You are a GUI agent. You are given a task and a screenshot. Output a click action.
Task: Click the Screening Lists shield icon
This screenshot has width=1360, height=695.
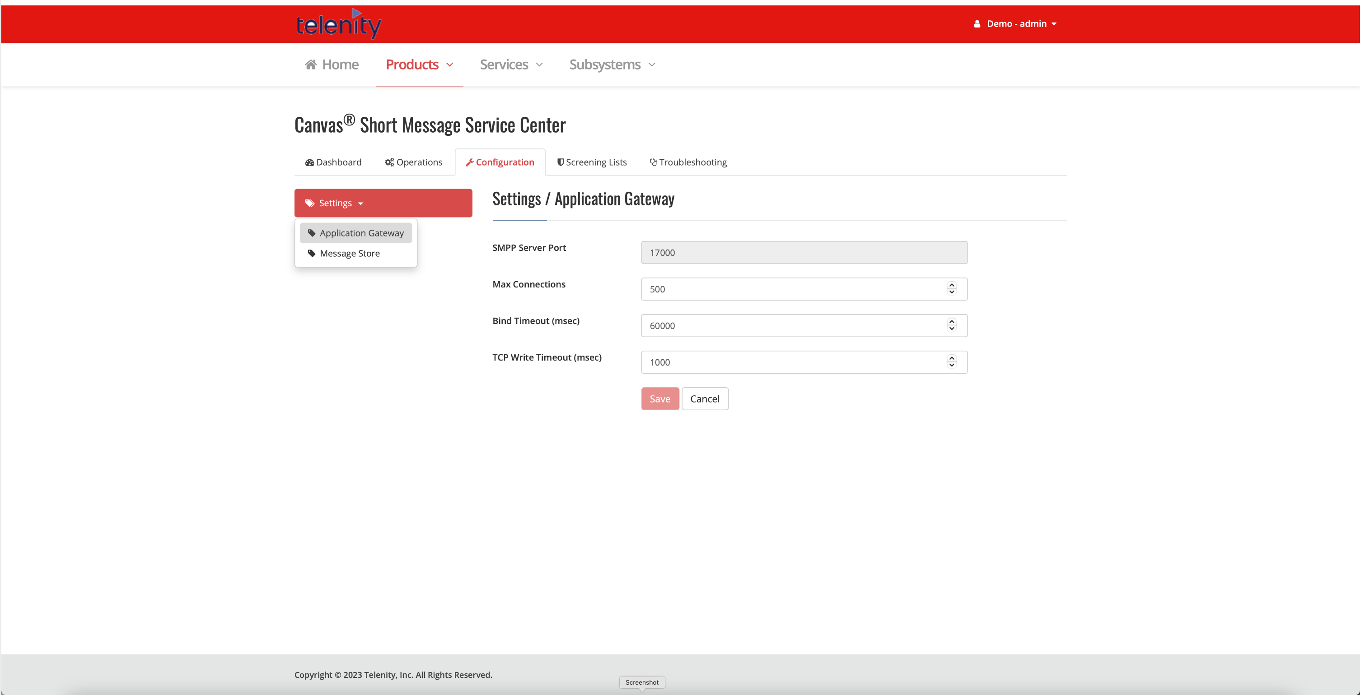click(x=560, y=162)
